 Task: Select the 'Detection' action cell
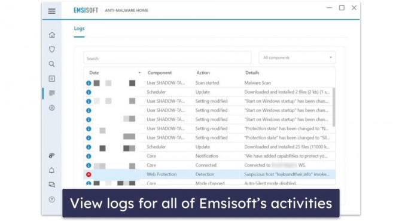[x=205, y=174]
